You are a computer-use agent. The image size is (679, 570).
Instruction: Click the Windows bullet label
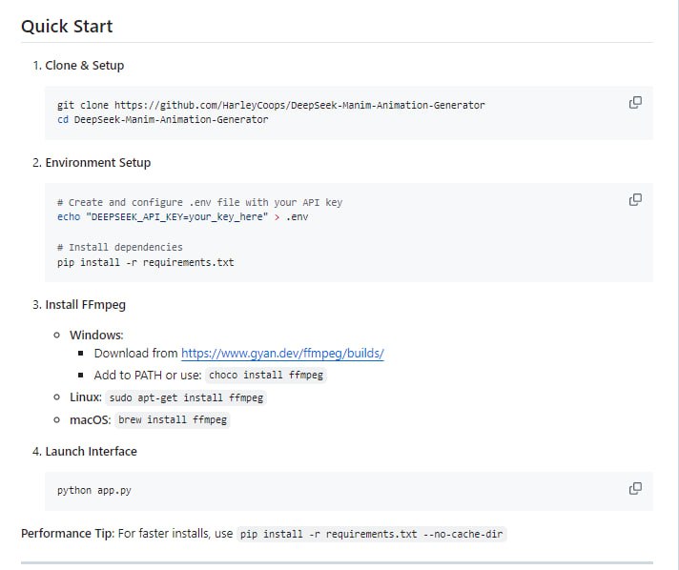pos(96,336)
